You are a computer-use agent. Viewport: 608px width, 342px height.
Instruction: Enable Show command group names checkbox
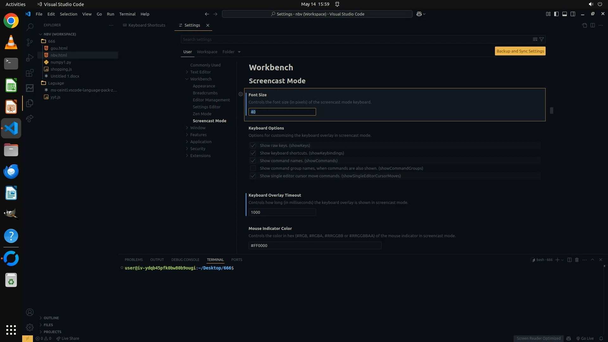(x=253, y=168)
